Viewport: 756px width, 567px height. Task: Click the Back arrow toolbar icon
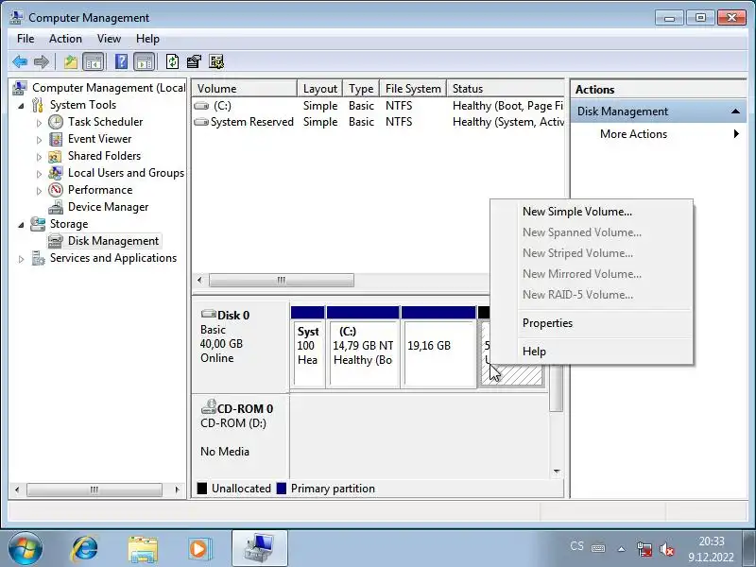coord(20,61)
